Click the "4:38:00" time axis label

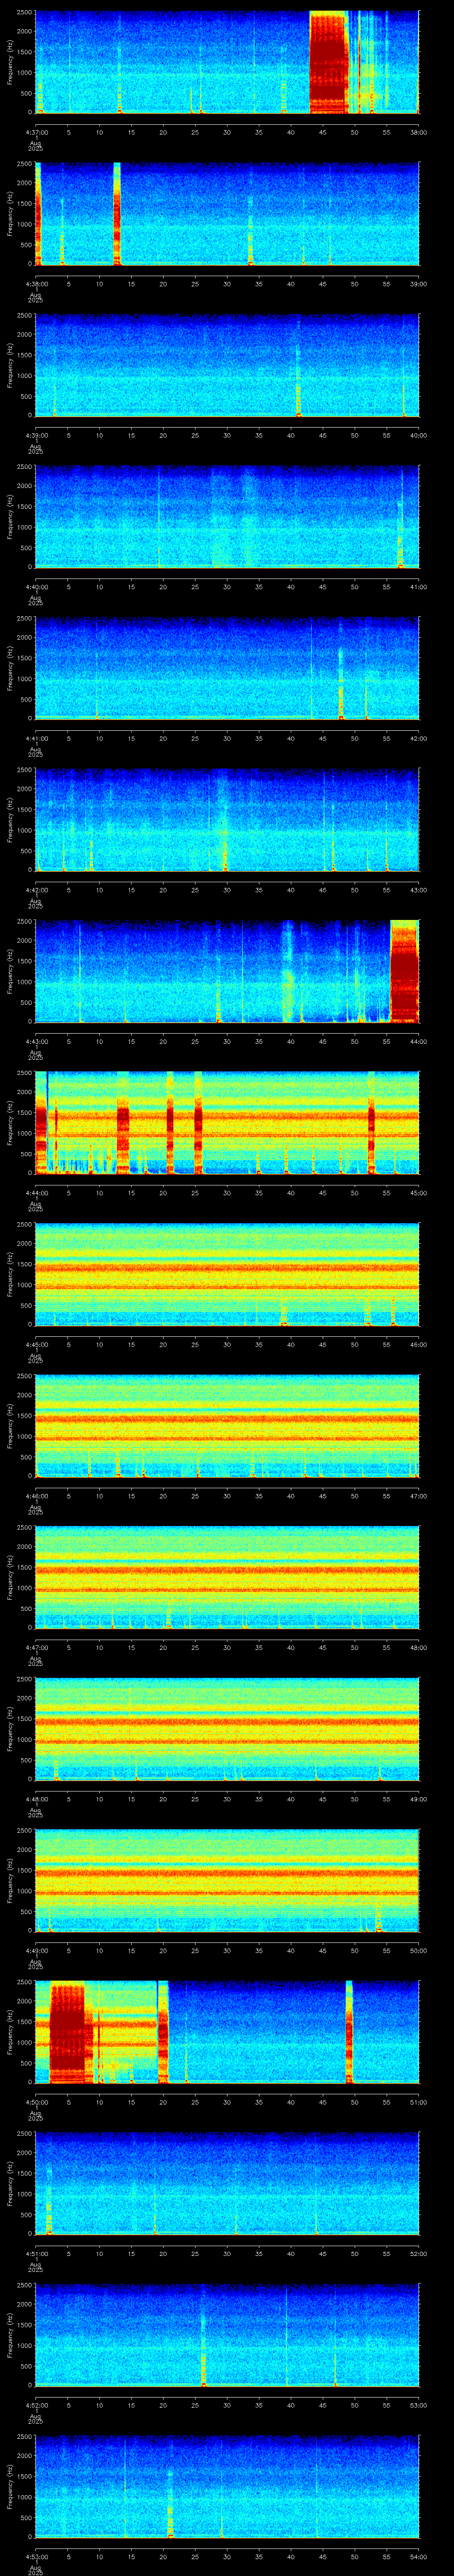point(36,284)
